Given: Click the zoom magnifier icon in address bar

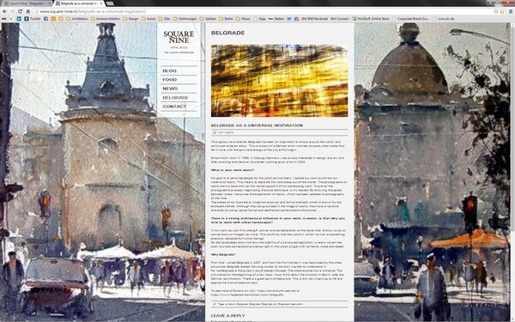Looking at the screenshot, I should (496, 11).
